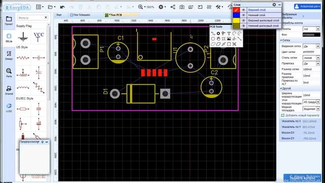Open the tools wrench dropdown in toolbar

[219, 7]
